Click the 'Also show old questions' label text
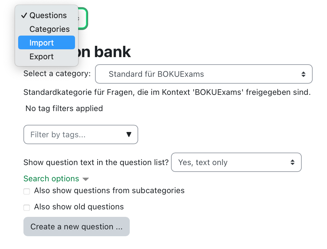 tap(79, 207)
